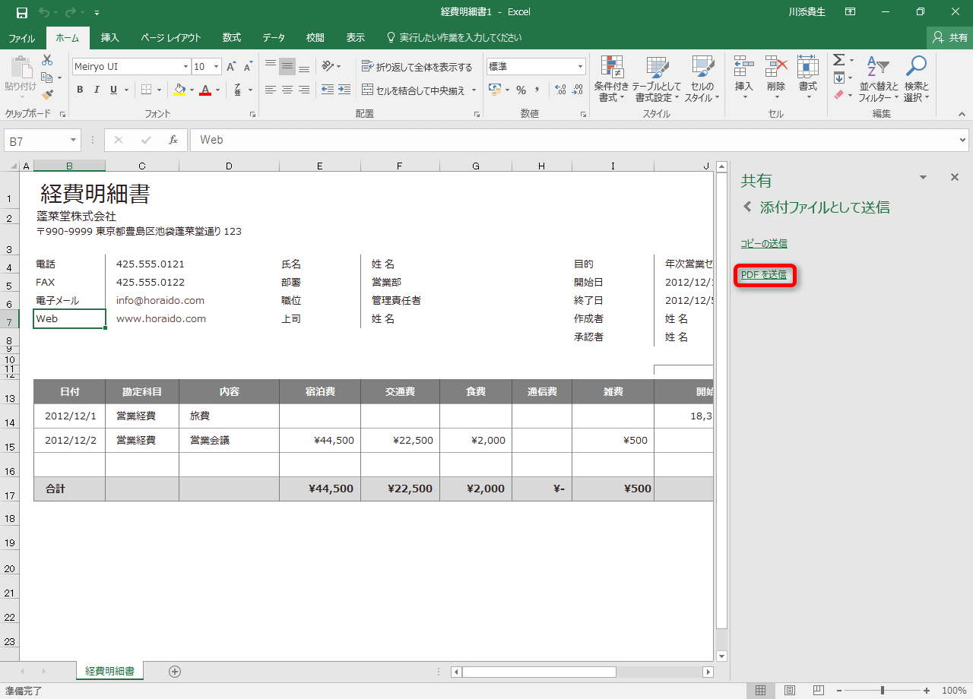The image size is (973, 699).
Task: Open the Merge & Center (セルを結合して中央揃え) dropdown arrow
Action: (x=474, y=90)
